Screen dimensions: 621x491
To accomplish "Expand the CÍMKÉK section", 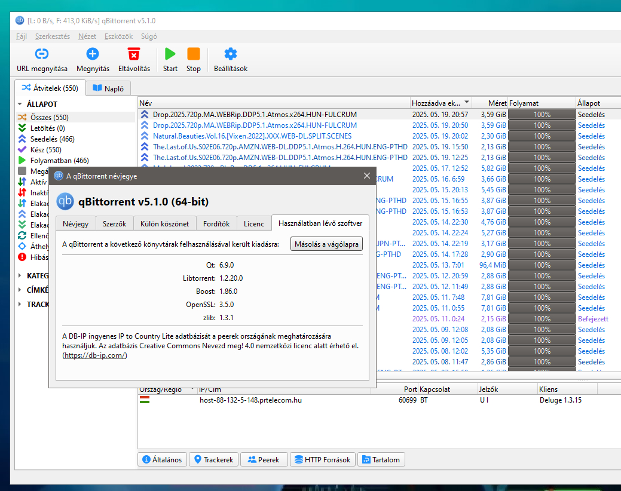I will (20, 290).
